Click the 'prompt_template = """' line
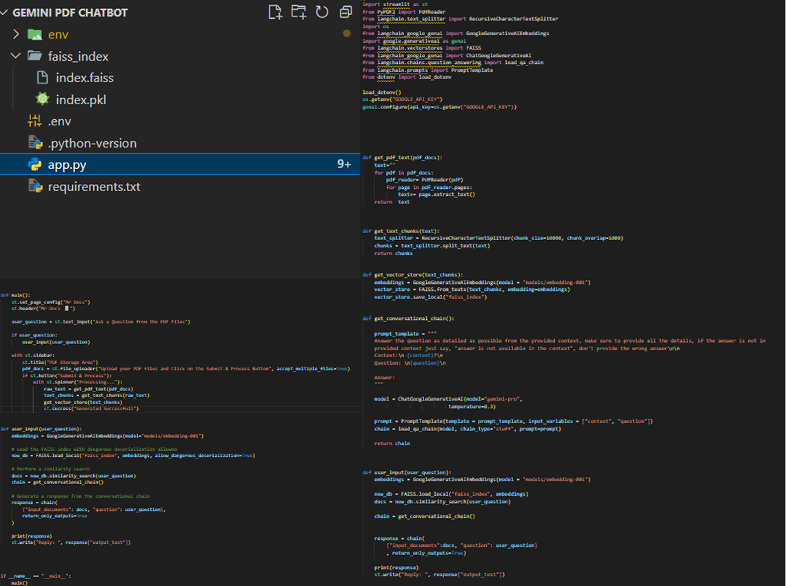786x586 pixels. pyautogui.click(x=405, y=334)
